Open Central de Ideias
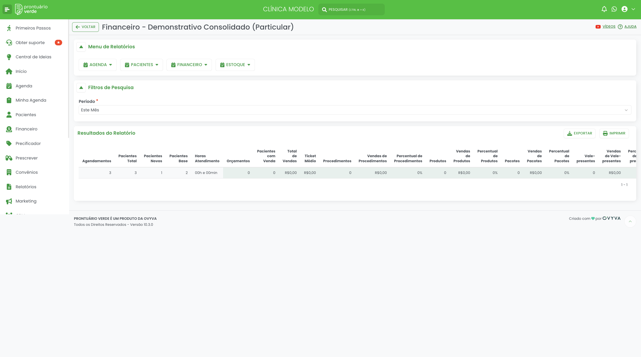Image resolution: width=641 pixels, height=357 pixels. click(34, 57)
